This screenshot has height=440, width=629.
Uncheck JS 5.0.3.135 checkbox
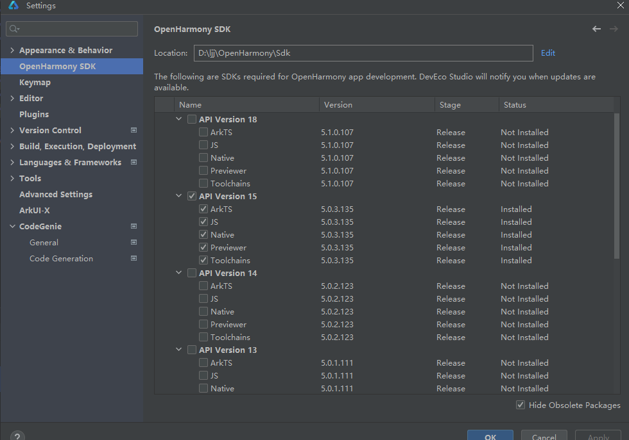[x=203, y=222]
